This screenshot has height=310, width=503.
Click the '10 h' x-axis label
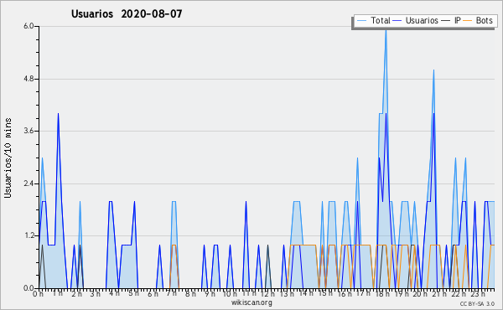tap(230, 293)
